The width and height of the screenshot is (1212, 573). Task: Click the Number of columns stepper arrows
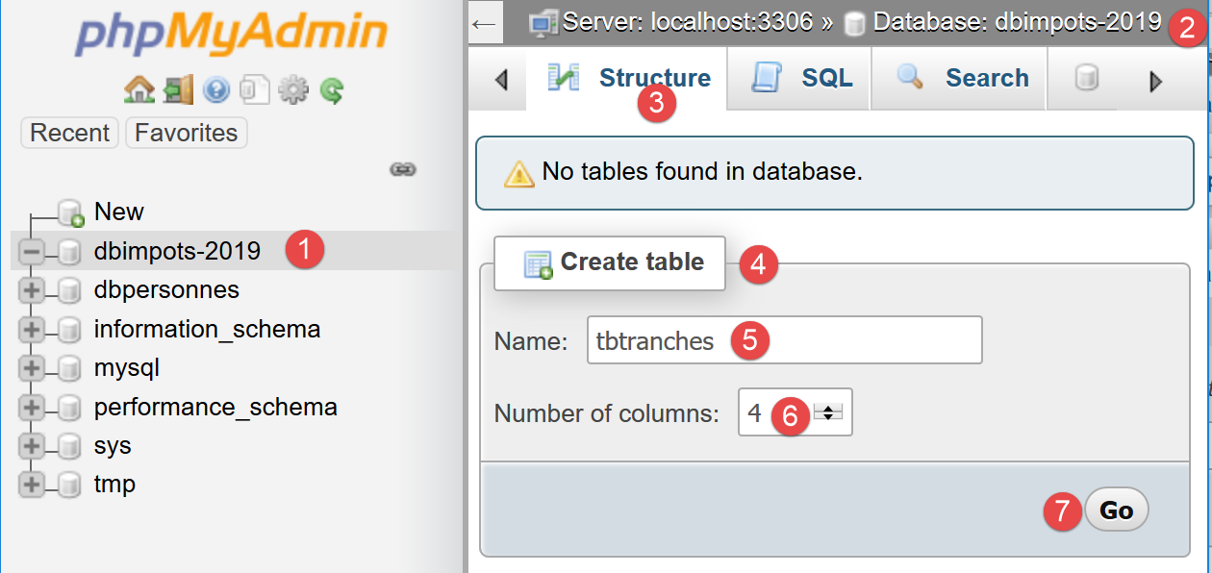pos(827,412)
